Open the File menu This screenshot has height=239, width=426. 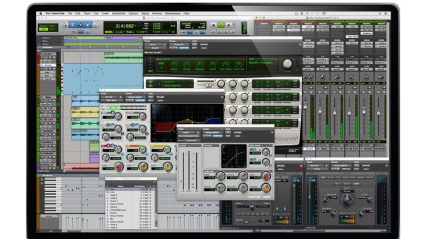tap(70, 13)
